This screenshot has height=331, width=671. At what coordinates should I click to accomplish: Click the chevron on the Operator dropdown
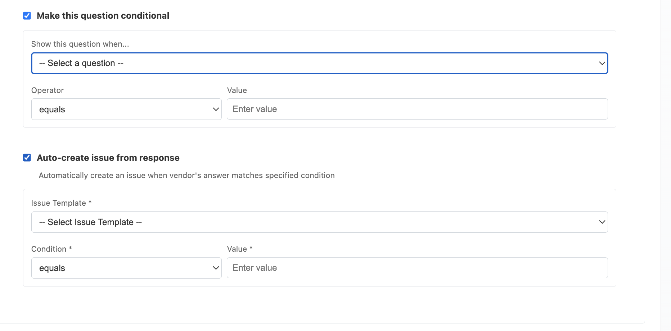[215, 109]
